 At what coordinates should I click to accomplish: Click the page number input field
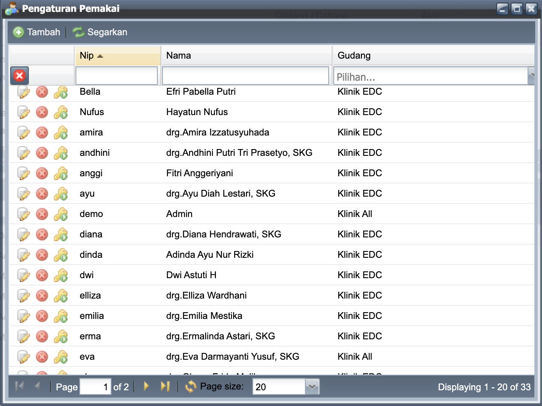point(95,387)
